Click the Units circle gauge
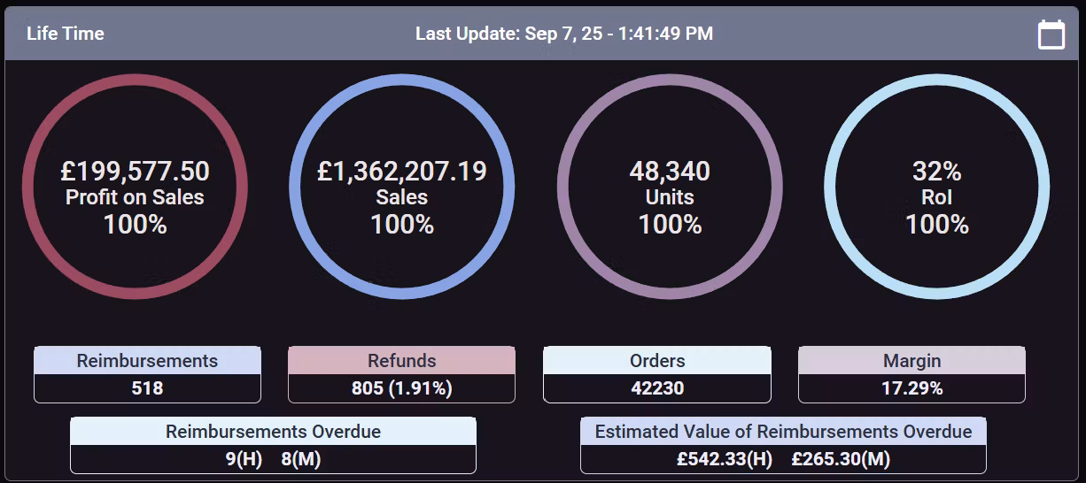 (670, 187)
